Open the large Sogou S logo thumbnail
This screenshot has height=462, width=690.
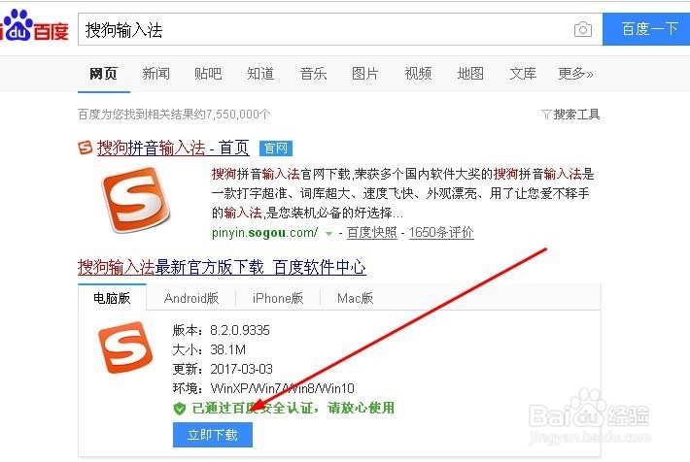(136, 200)
